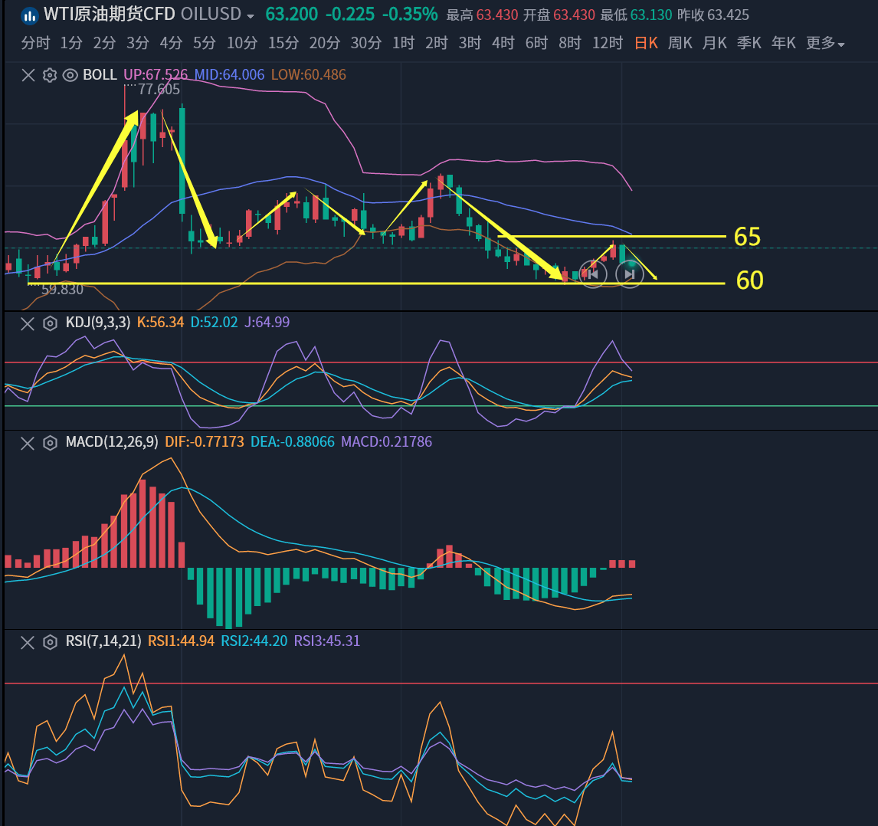
Task: Open MACD indicator settings icon
Action: pos(50,442)
